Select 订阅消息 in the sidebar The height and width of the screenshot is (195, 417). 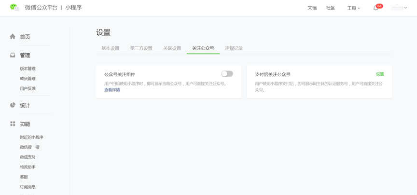pyautogui.click(x=28, y=187)
